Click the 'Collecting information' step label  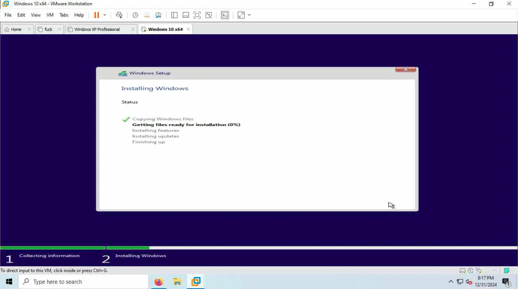[x=49, y=256]
